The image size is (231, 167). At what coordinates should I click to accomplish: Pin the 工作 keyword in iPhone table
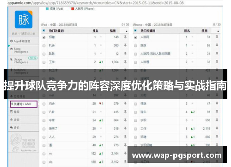pos(217,128)
